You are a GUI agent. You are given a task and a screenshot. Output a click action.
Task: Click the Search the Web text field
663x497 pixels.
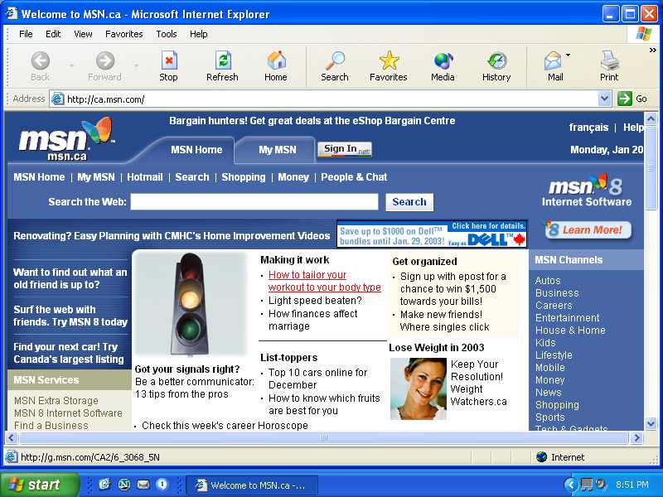click(254, 202)
